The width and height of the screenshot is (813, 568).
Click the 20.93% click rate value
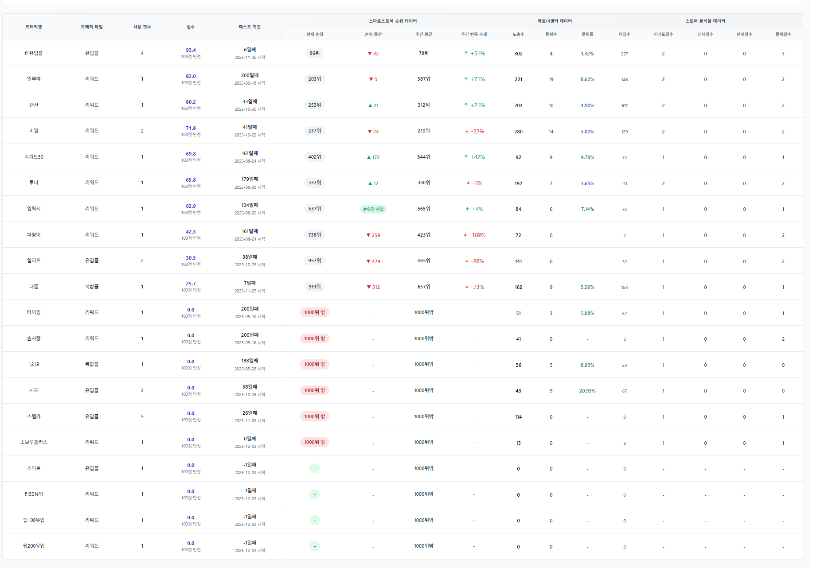click(x=587, y=391)
